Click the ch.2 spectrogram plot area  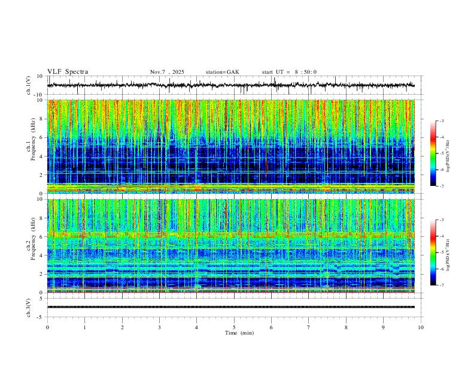click(231, 246)
